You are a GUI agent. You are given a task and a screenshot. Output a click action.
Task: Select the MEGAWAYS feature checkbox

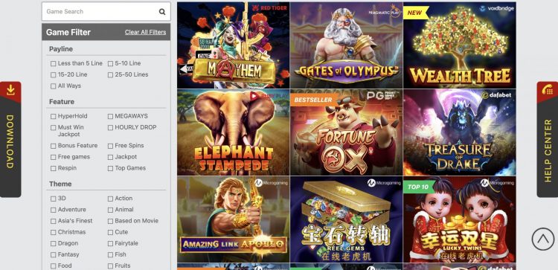[x=110, y=116]
